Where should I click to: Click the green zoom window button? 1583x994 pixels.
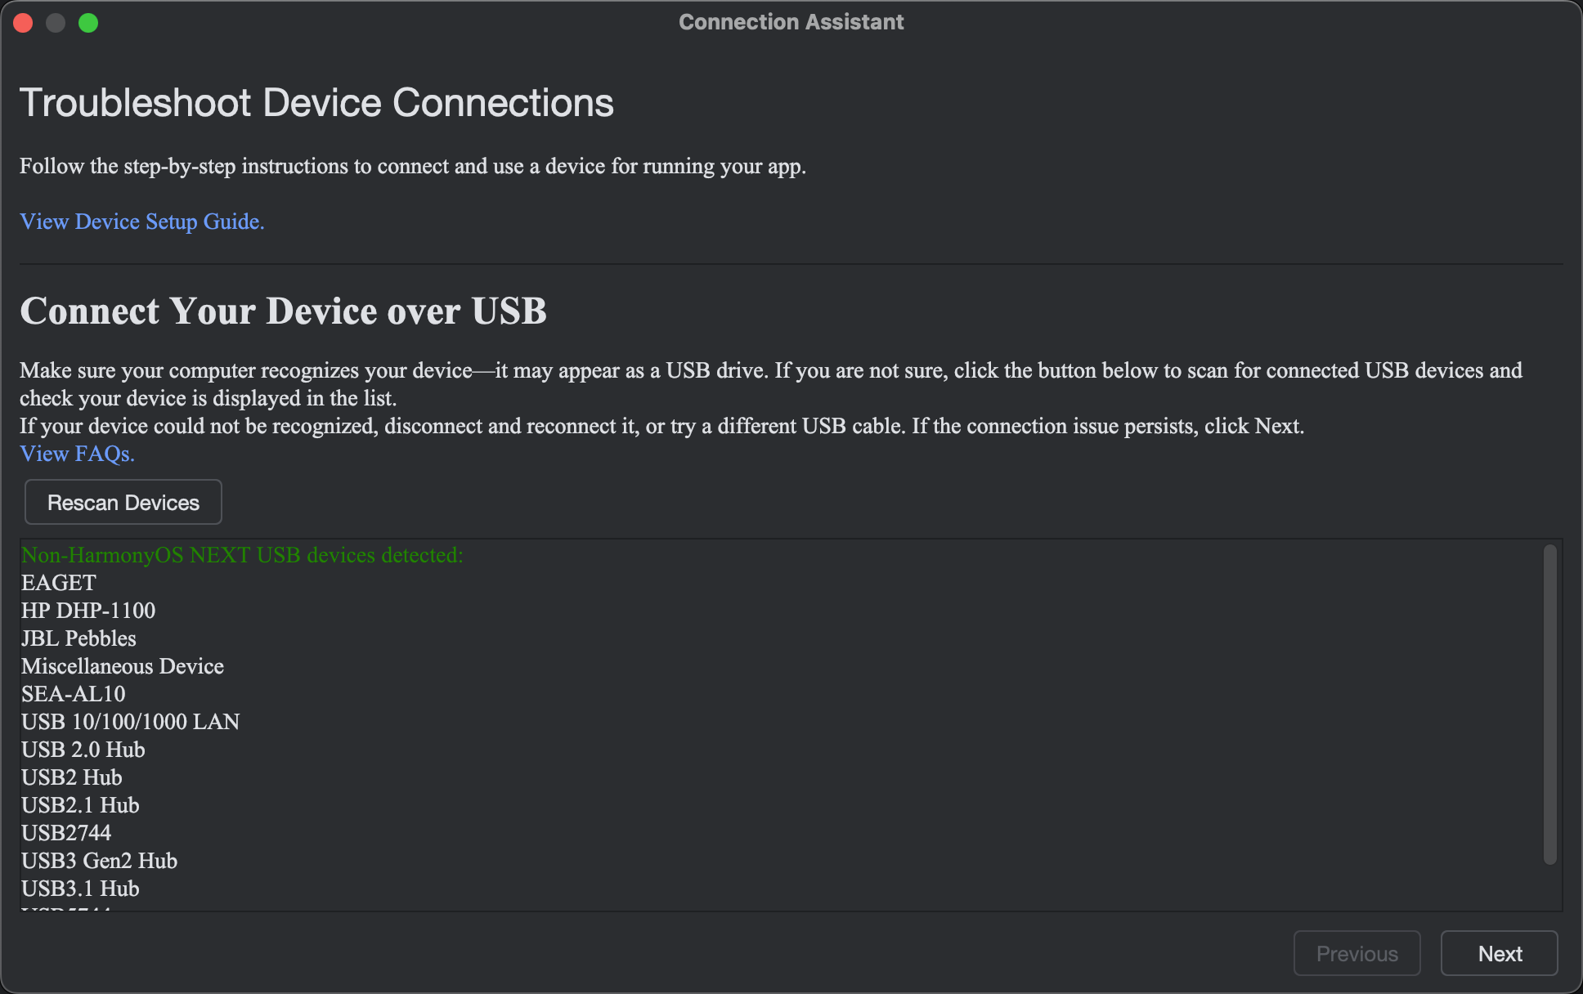[88, 23]
